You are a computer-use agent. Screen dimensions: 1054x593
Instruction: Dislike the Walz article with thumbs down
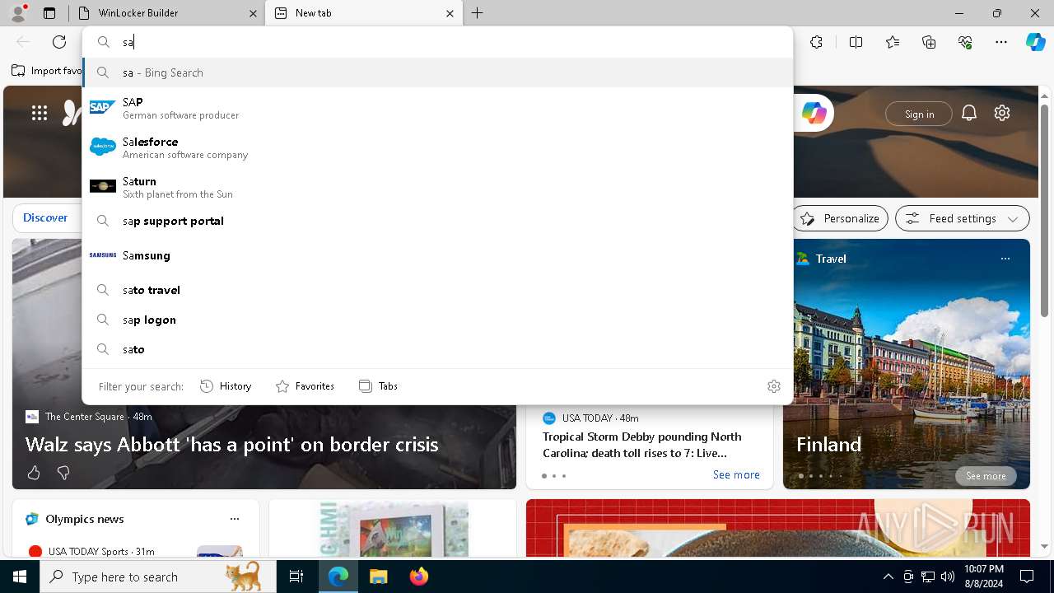pos(63,473)
